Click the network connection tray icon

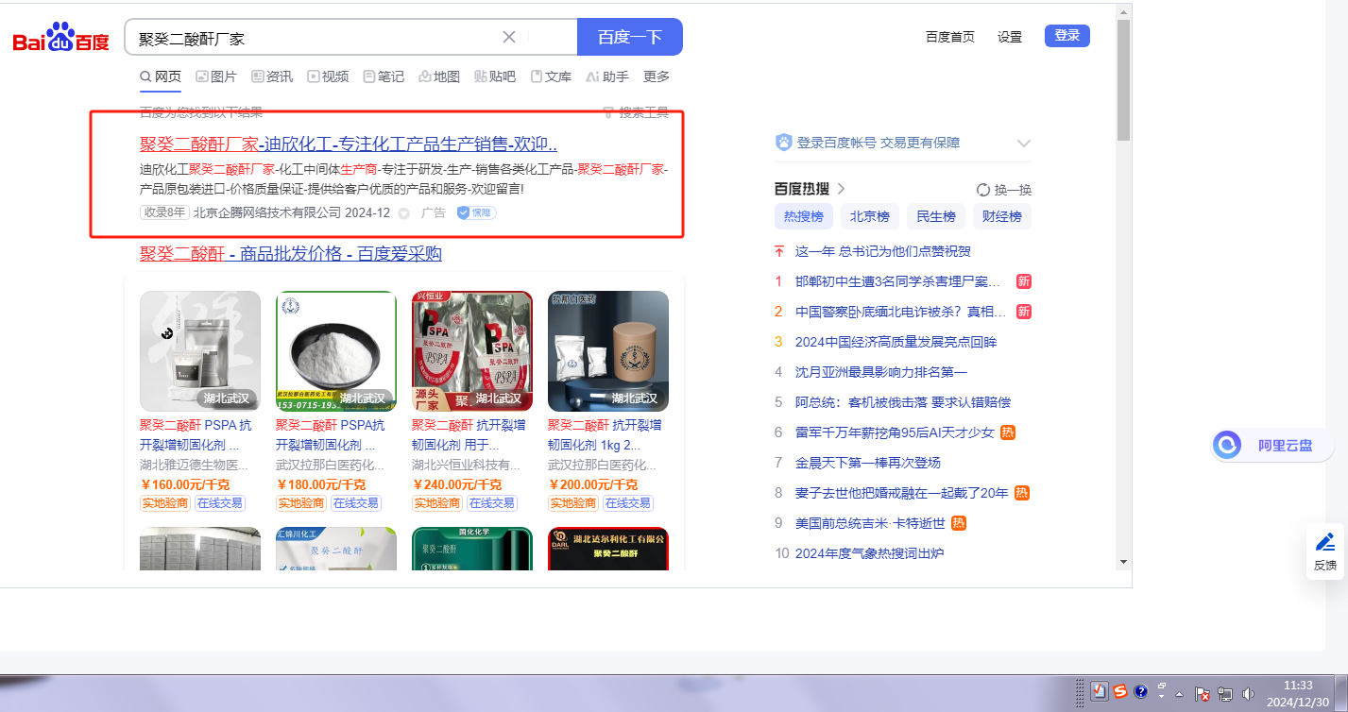[1225, 693]
